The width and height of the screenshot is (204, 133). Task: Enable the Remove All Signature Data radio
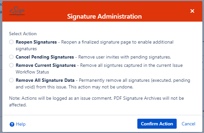pyautogui.click(x=12, y=80)
